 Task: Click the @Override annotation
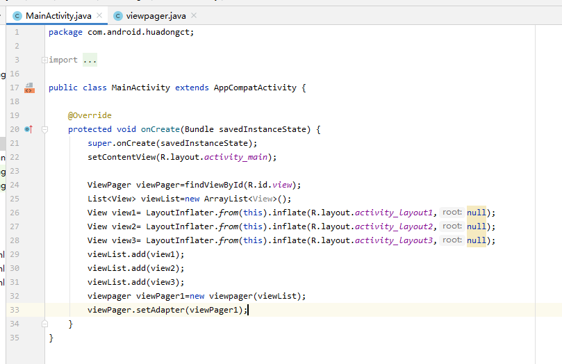point(90,115)
